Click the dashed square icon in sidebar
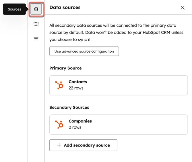The width and height of the screenshot is (192, 162). click(x=36, y=24)
